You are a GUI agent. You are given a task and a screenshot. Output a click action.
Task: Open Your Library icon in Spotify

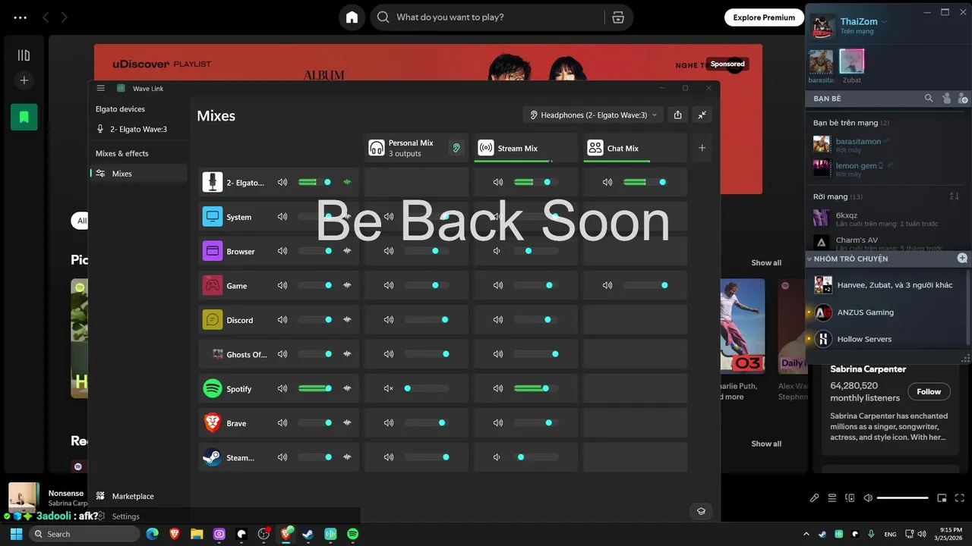click(x=24, y=55)
